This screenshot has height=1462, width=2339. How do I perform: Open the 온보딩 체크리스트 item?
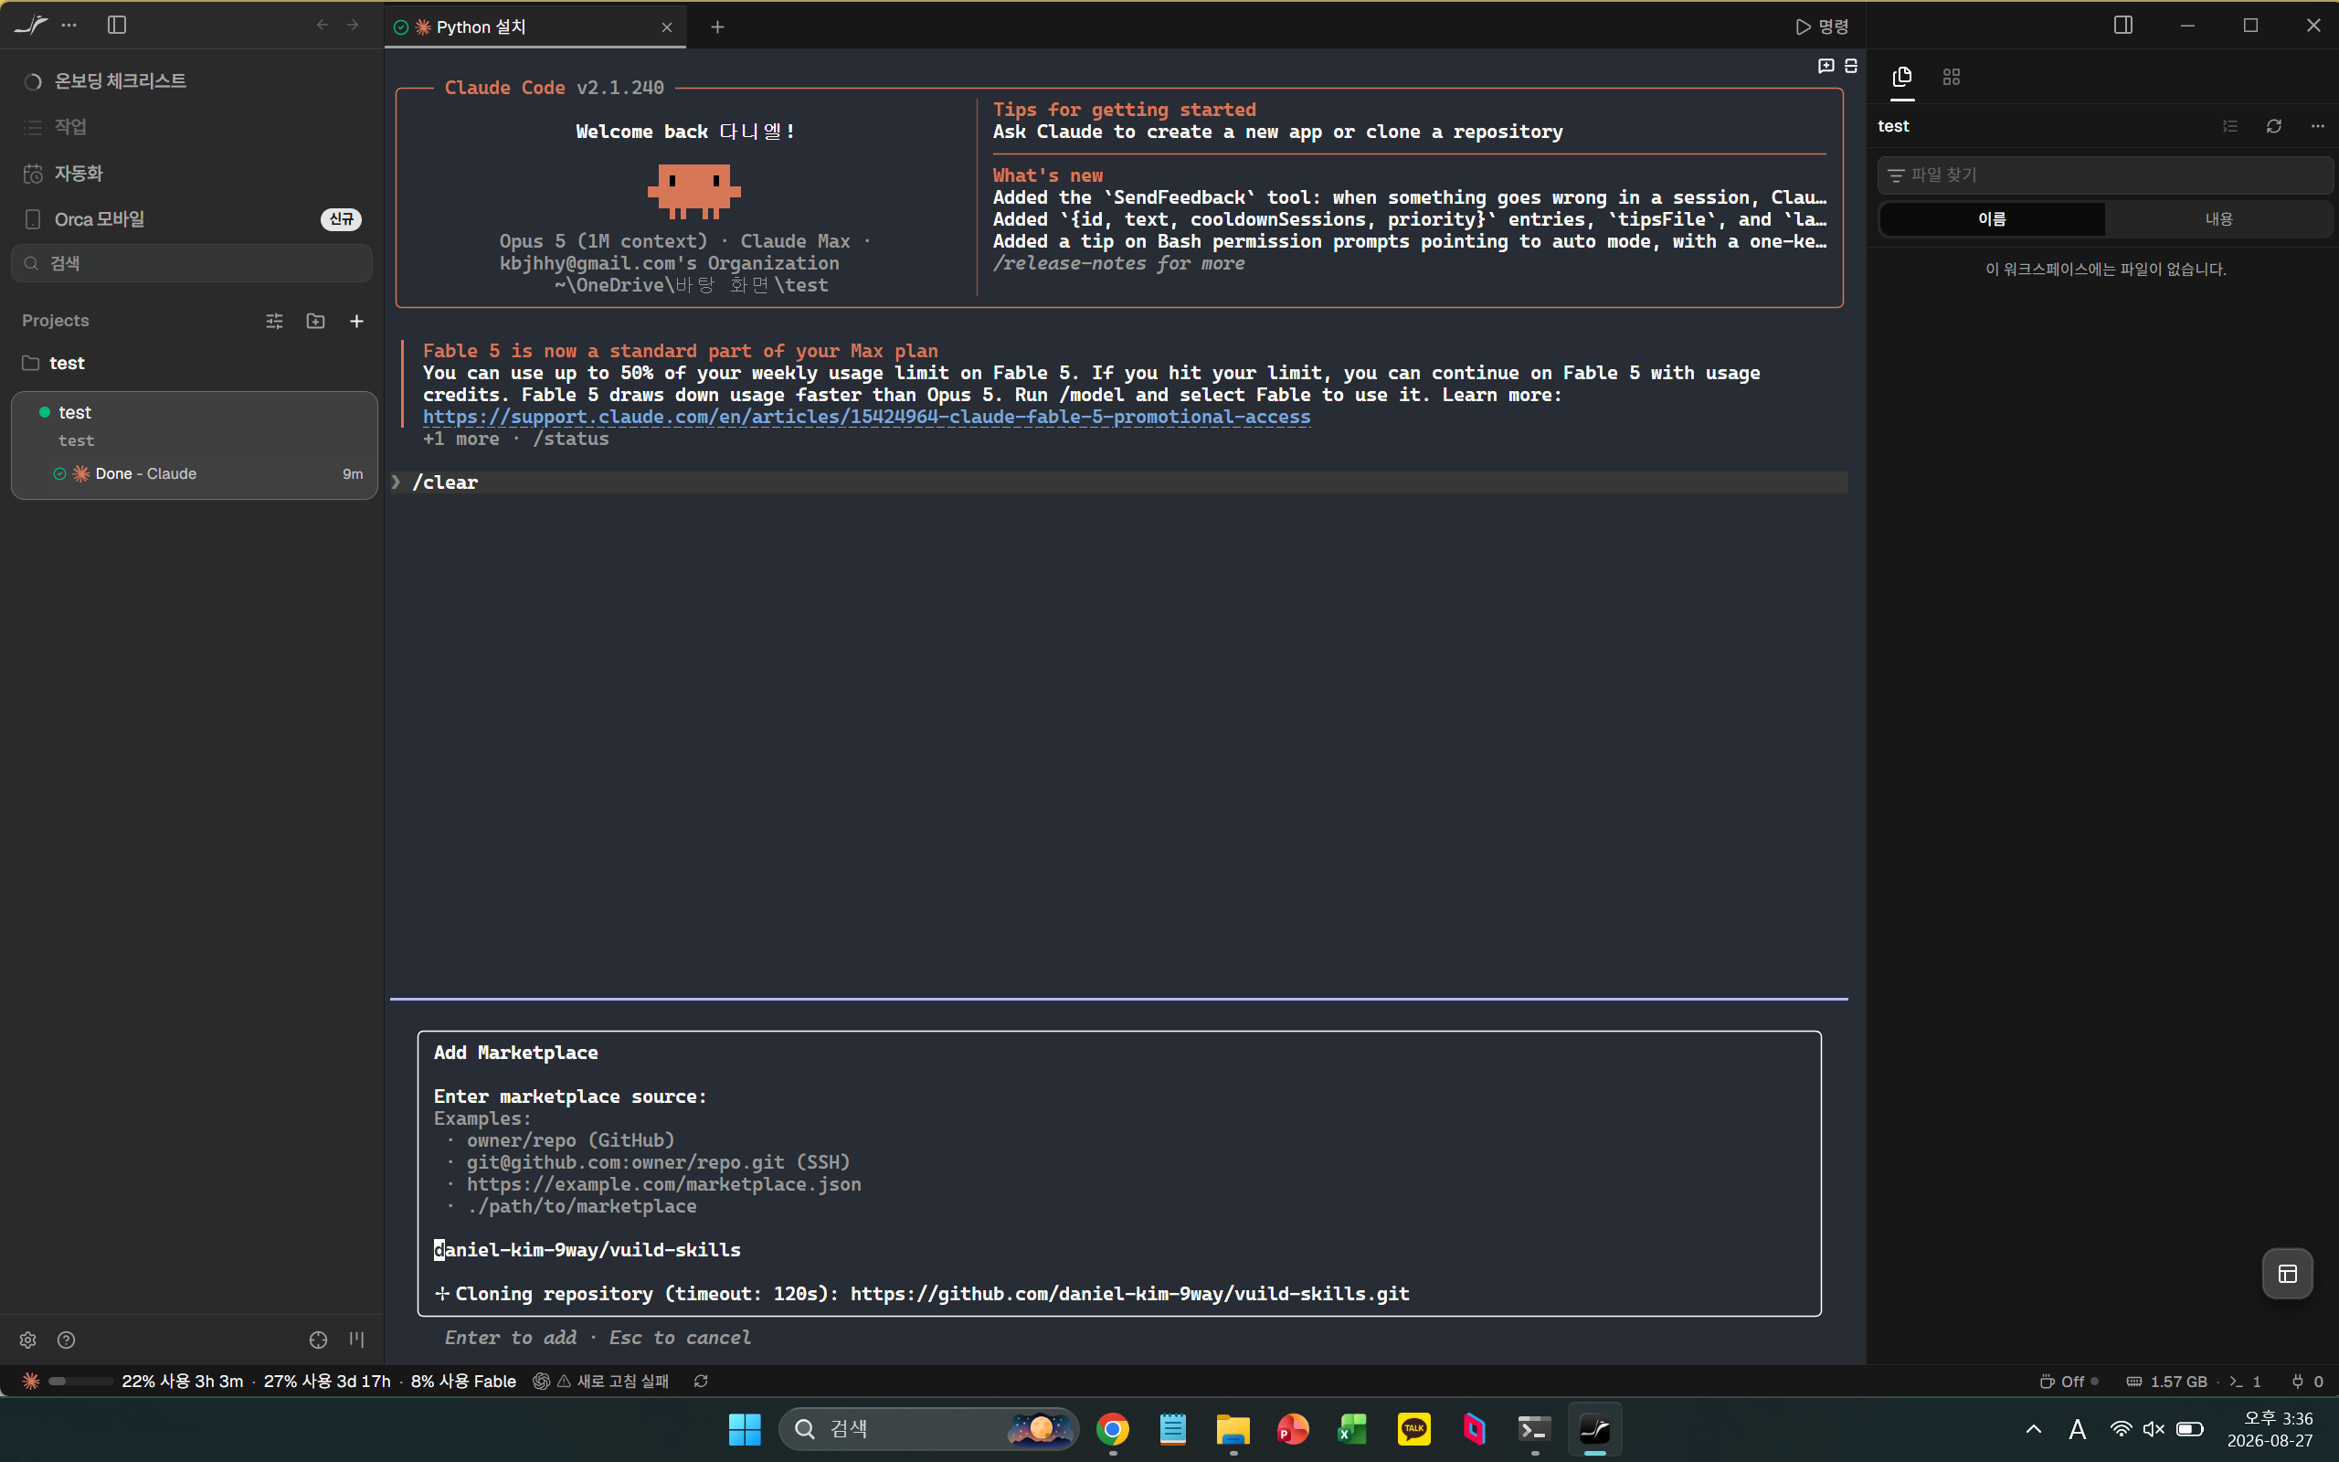[x=191, y=81]
